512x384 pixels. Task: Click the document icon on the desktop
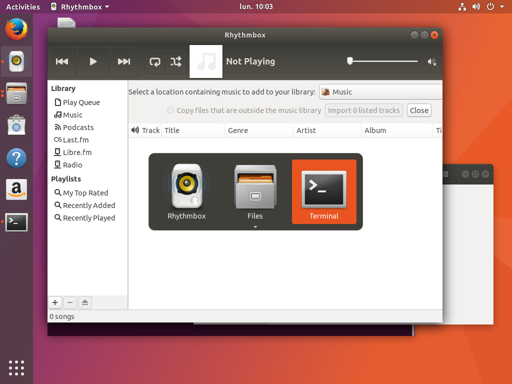point(66,22)
